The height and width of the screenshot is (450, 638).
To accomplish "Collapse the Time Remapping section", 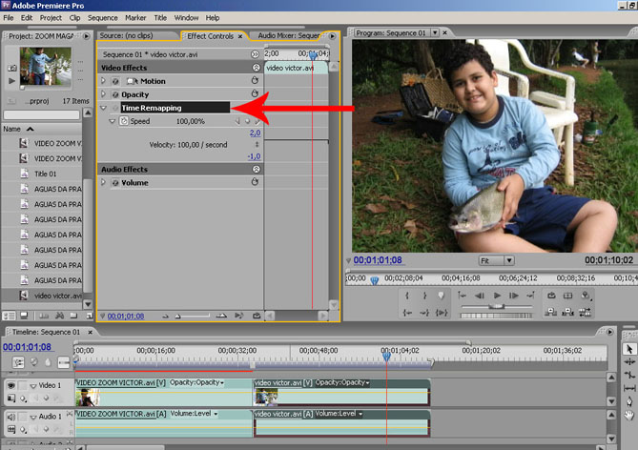I will 103,109.
